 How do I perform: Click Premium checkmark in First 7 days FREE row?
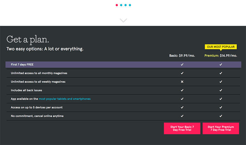point(221,65)
